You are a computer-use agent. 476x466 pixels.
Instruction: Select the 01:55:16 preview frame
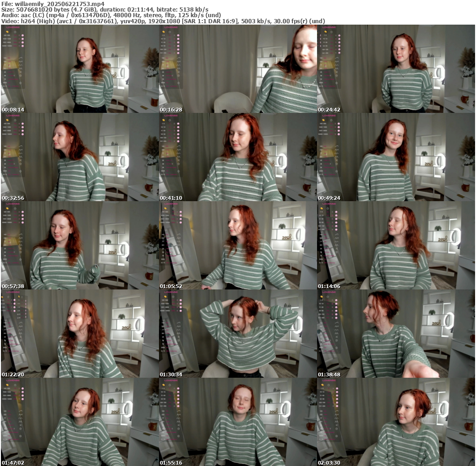click(x=238, y=422)
